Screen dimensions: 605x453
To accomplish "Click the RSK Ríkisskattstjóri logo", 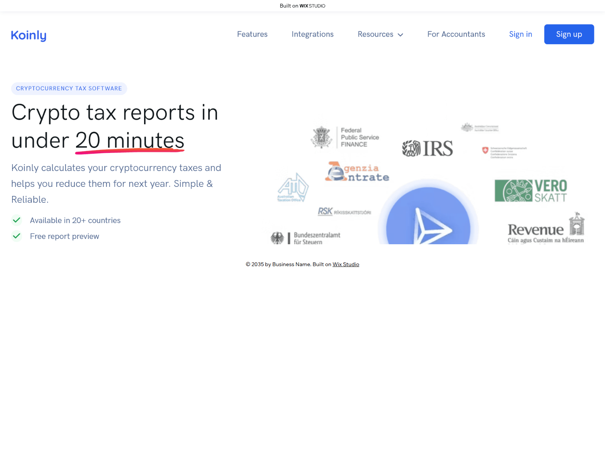I will tap(344, 212).
